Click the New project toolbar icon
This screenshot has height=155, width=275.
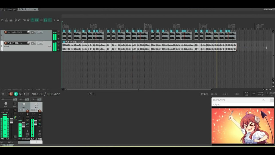(x=3, y=20)
